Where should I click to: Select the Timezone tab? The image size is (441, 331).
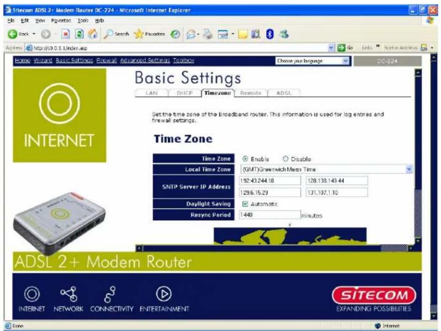[x=218, y=93]
